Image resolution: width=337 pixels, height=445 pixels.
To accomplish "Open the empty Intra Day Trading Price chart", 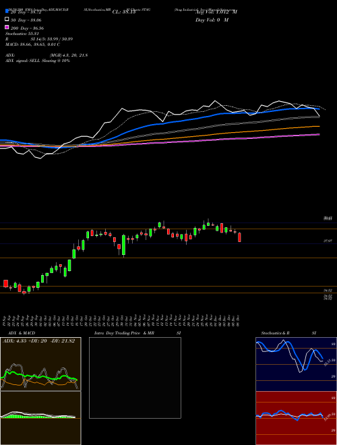I will pos(135,378).
